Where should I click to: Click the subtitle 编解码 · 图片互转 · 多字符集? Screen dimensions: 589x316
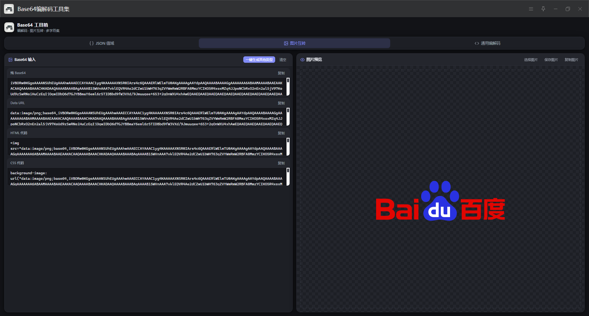[x=38, y=31]
